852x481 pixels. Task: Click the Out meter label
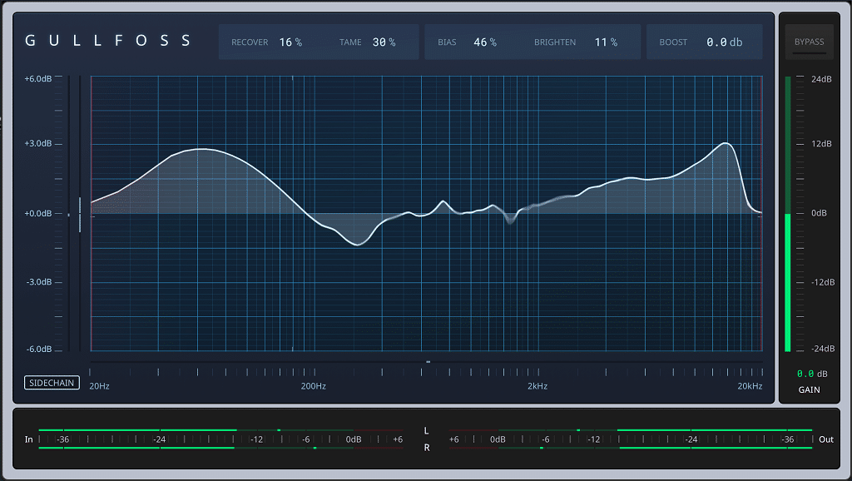(x=826, y=439)
